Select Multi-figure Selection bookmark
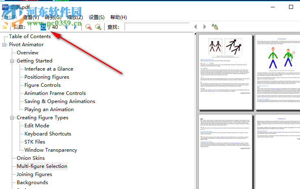The width and height of the screenshot is (300, 189). coord(42,166)
